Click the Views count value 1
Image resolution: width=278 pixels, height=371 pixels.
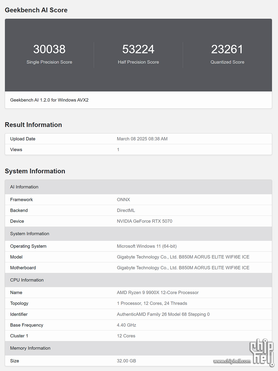click(118, 150)
